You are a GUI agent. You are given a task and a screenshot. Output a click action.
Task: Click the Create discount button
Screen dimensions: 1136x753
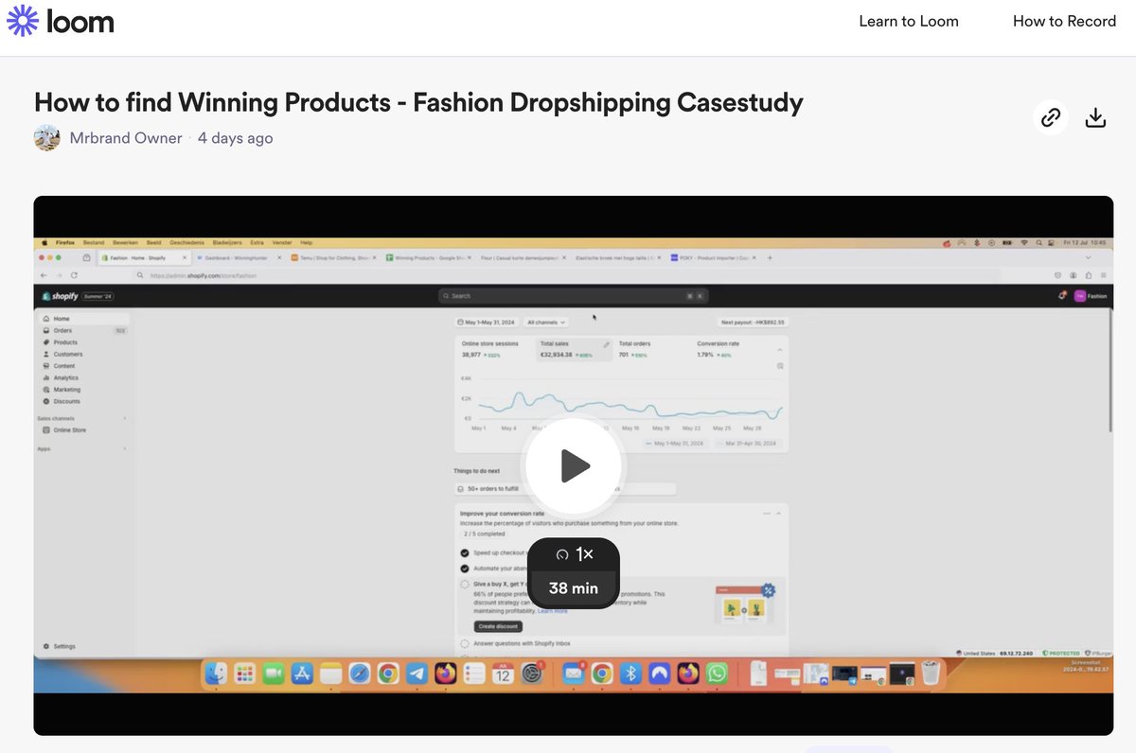pyautogui.click(x=498, y=626)
